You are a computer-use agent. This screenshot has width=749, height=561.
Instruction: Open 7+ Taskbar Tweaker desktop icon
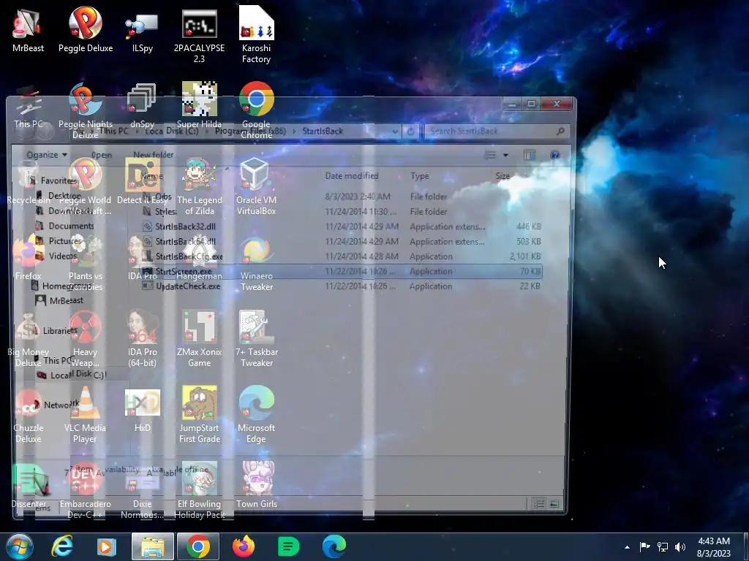pyautogui.click(x=257, y=339)
